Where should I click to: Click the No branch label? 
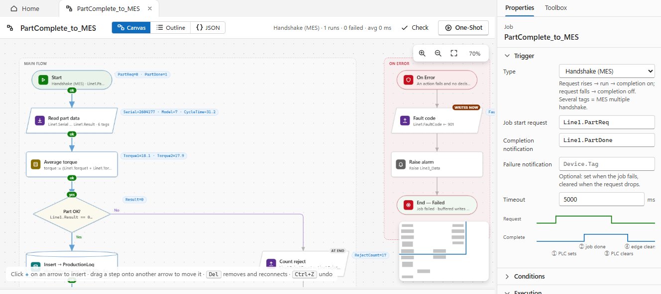tap(116, 211)
